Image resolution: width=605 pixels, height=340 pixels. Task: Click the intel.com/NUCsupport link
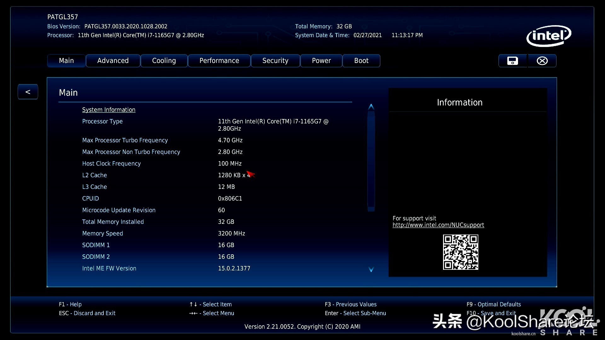tap(438, 225)
